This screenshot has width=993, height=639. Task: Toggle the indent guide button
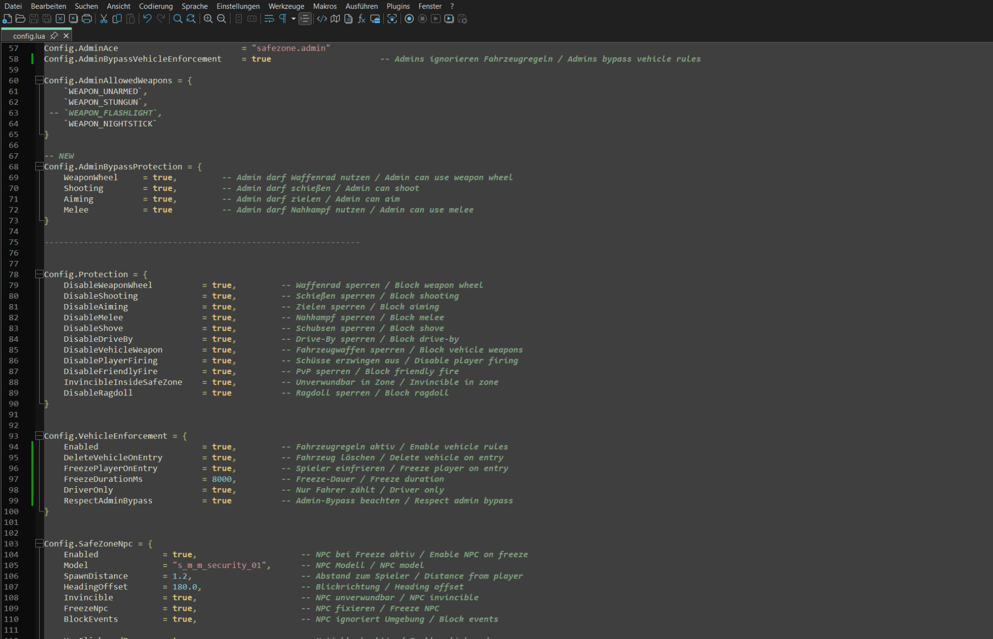tap(304, 19)
